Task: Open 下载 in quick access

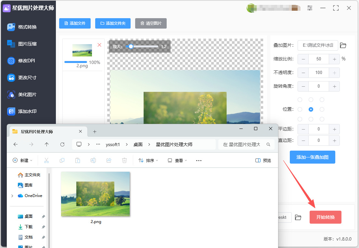Action: 26,227
